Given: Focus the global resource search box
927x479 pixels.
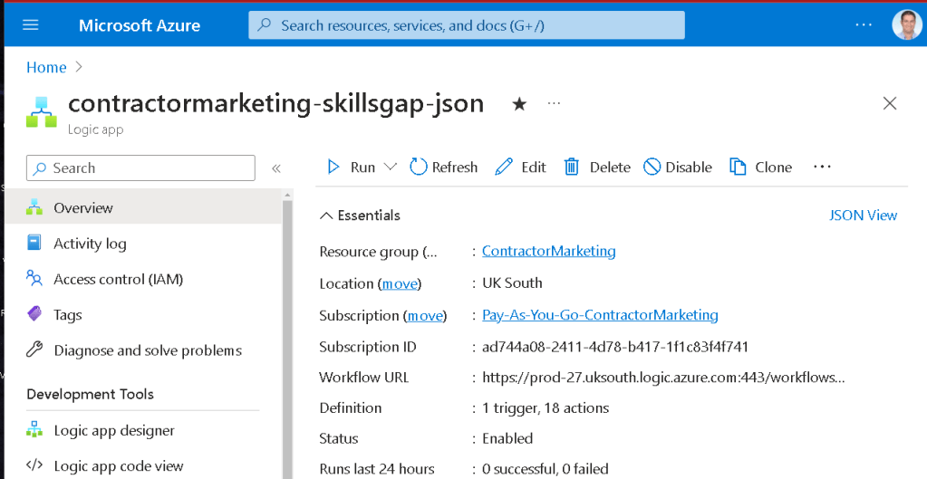Looking at the screenshot, I should point(467,25).
